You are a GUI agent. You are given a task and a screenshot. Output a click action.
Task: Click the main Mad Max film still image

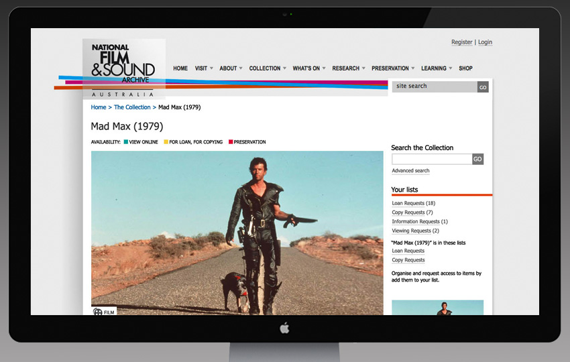237,233
